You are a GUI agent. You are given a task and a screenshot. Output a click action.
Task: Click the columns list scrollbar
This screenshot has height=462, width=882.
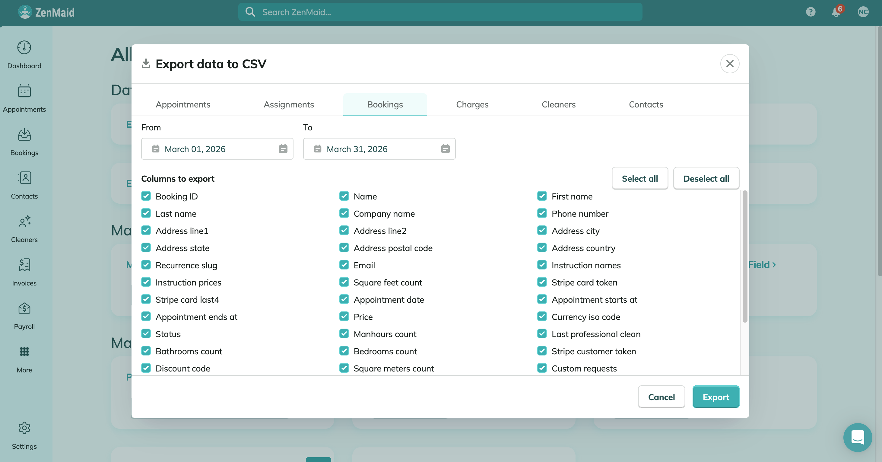pos(744,256)
